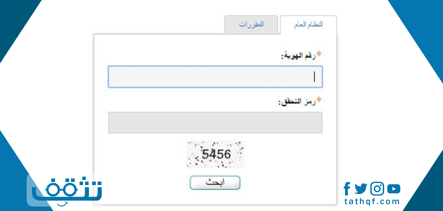The width and height of the screenshot is (443, 211).
Task: Click the رمز التحقق field label
Action: click(297, 102)
